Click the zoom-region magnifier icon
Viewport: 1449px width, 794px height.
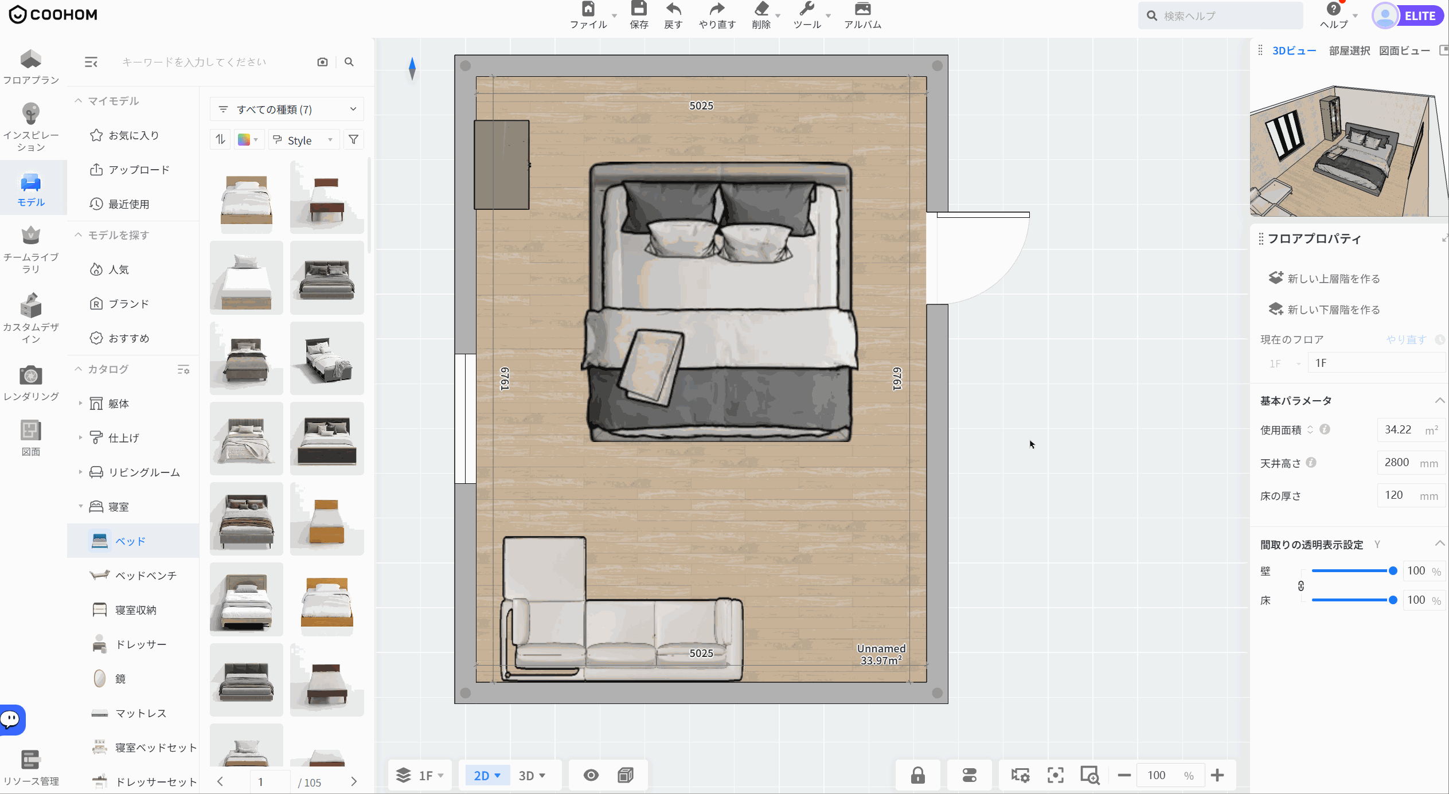point(1089,775)
